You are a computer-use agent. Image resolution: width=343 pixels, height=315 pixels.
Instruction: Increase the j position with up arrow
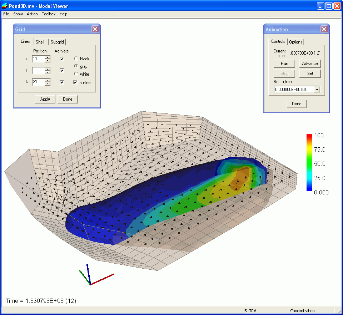(48, 68)
